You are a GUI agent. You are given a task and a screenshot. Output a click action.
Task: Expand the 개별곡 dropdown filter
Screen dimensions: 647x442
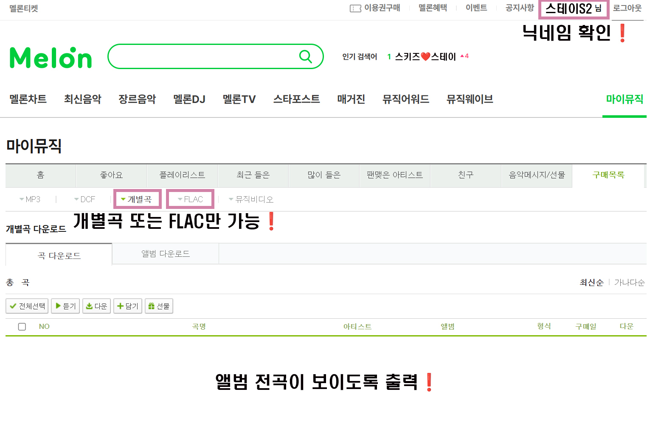[x=137, y=199]
